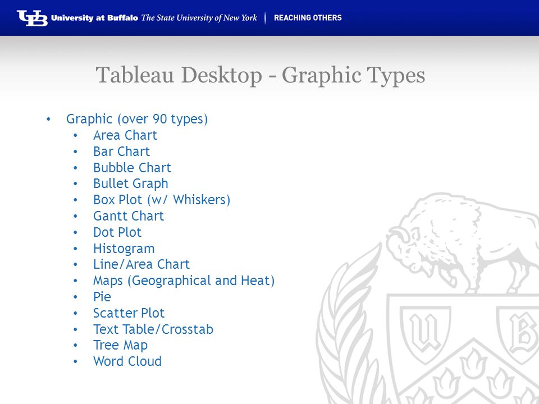The width and height of the screenshot is (539, 404).
Task: Select the slide title 'Tableau Desktop - Graphic Types'
Action: point(260,75)
